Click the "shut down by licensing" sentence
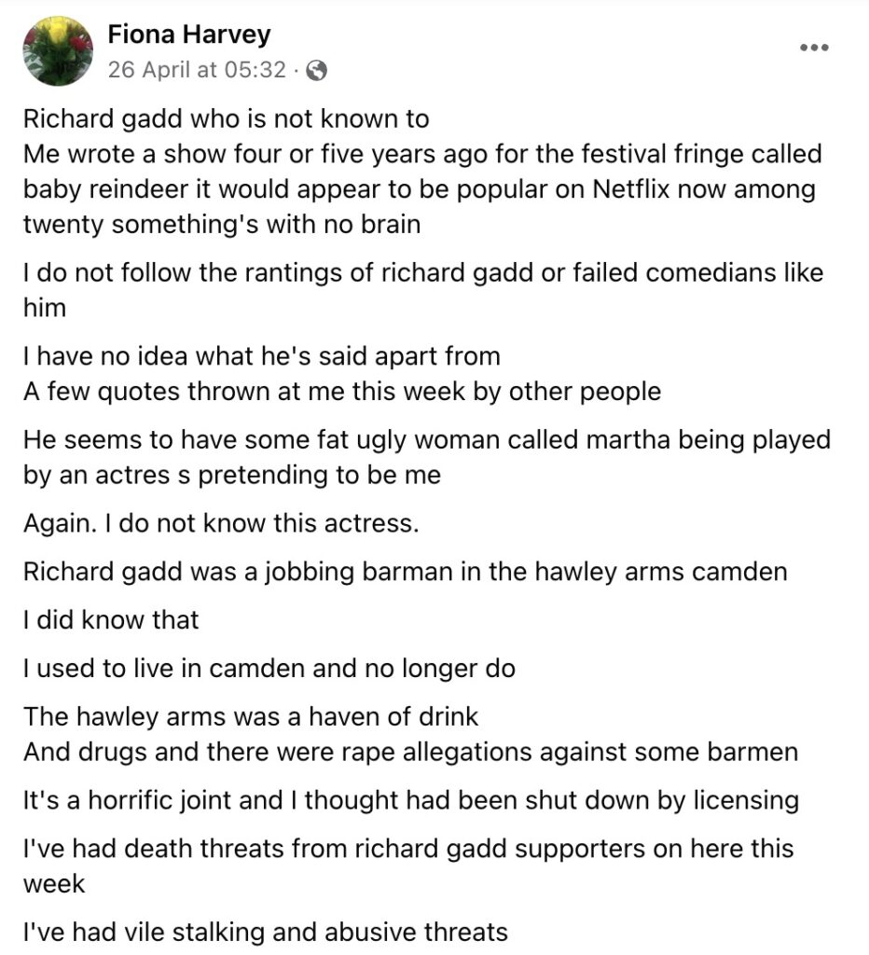 pos(410,800)
